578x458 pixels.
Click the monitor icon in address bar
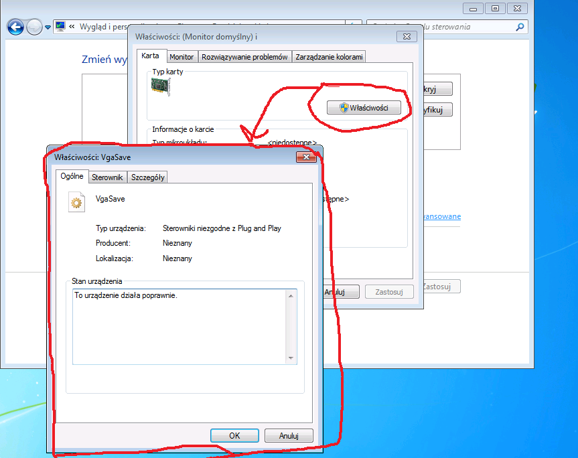pyautogui.click(x=60, y=27)
